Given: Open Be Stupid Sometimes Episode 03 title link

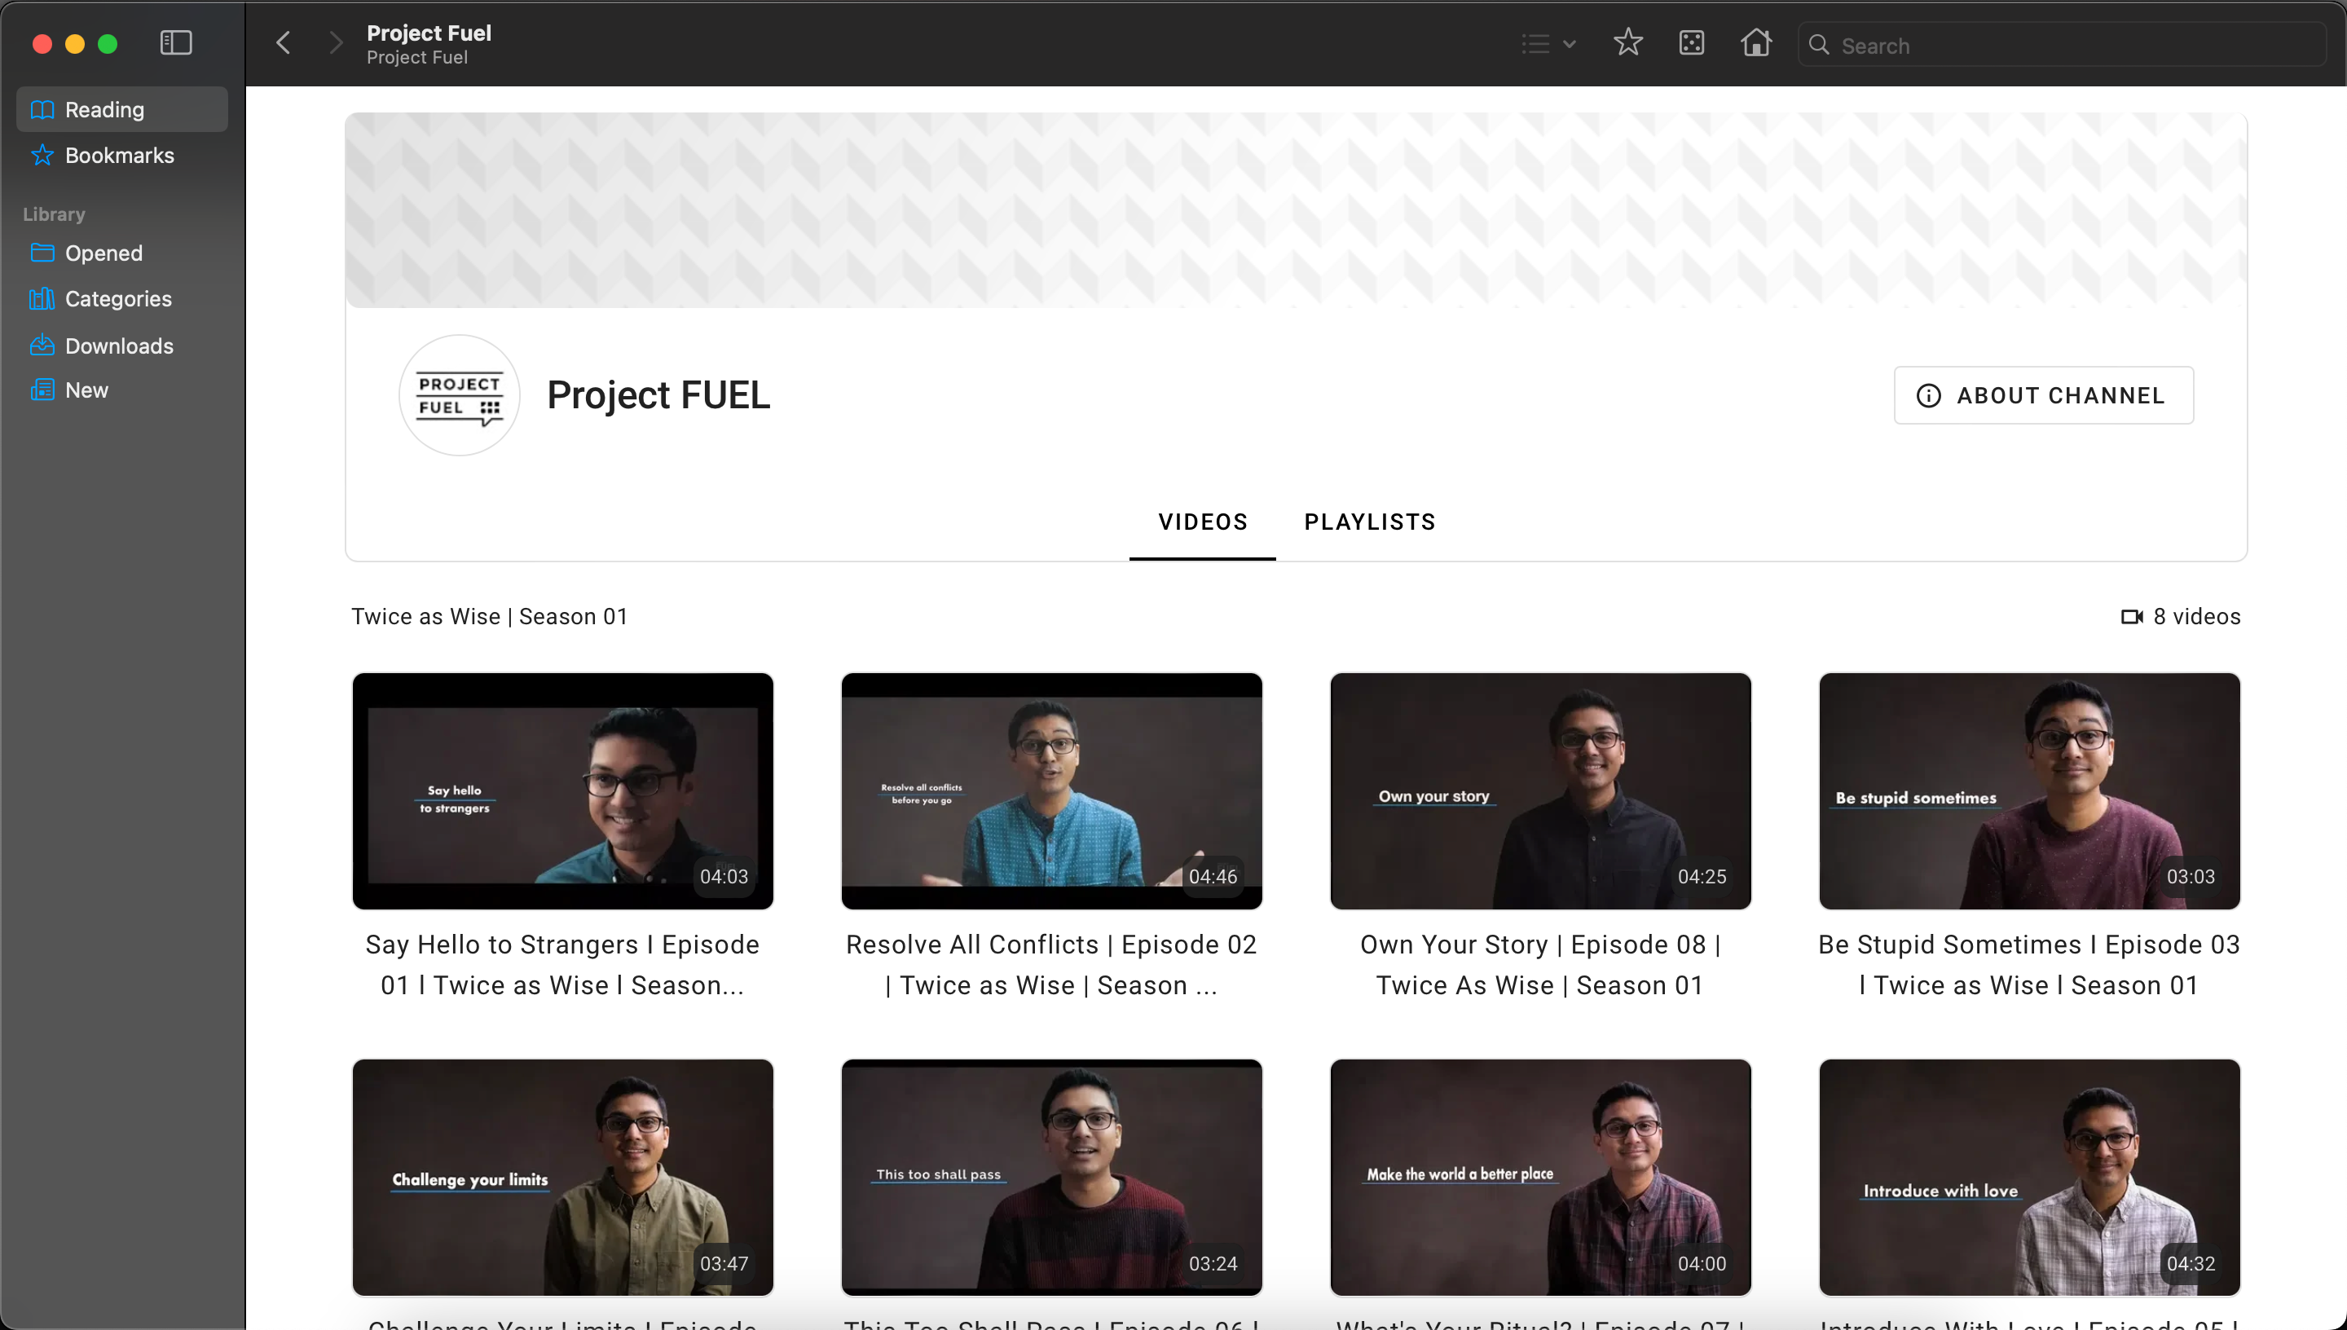Looking at the screenshot, I should tap(2028, 965).
